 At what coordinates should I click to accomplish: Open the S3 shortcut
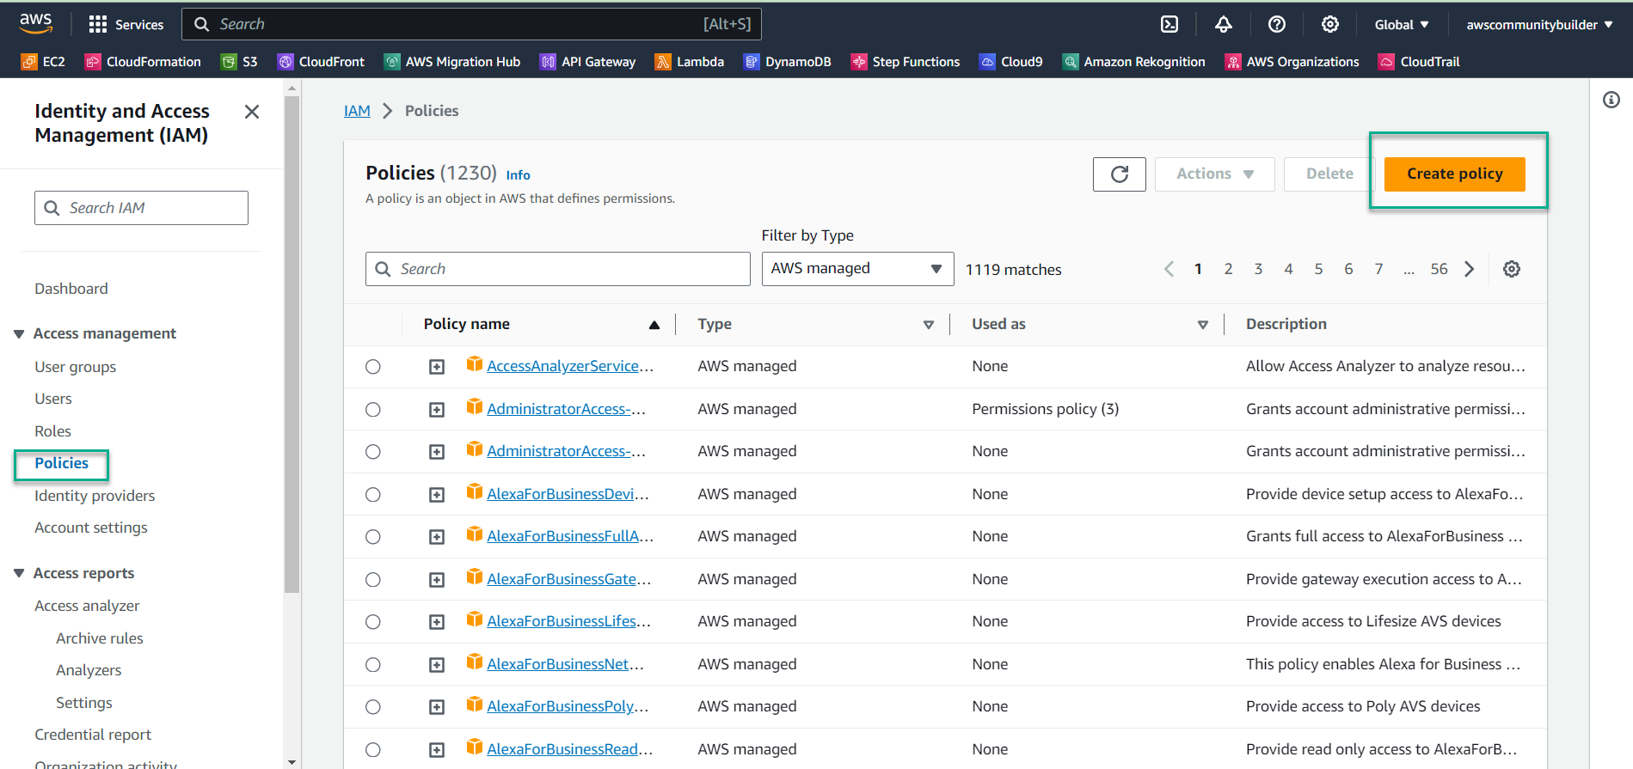(x=239, y=62)
